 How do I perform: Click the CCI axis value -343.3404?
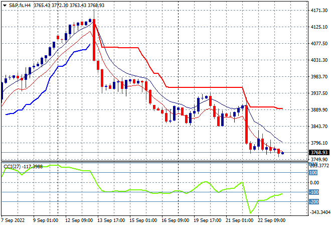319,212
